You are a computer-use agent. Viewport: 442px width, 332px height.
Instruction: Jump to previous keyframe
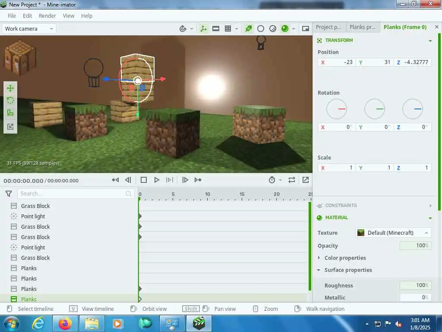tap(115, 180)
